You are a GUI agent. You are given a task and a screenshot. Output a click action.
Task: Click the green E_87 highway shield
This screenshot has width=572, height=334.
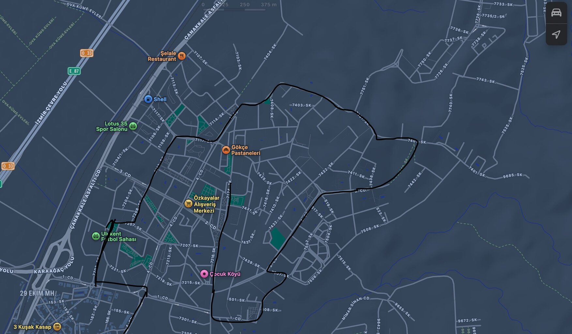pos(74,71)
